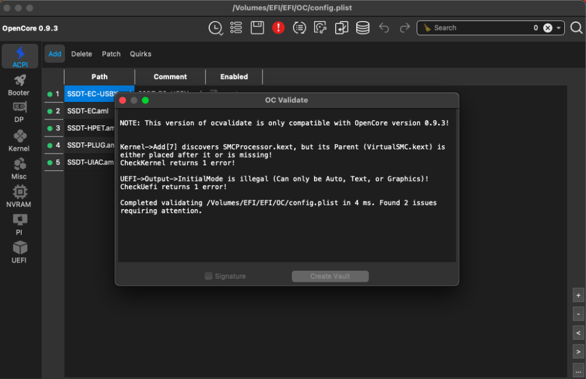Save the config with floppy disk icon
Viewport: 586px width, 379px height.
click(x=257, y=28)
